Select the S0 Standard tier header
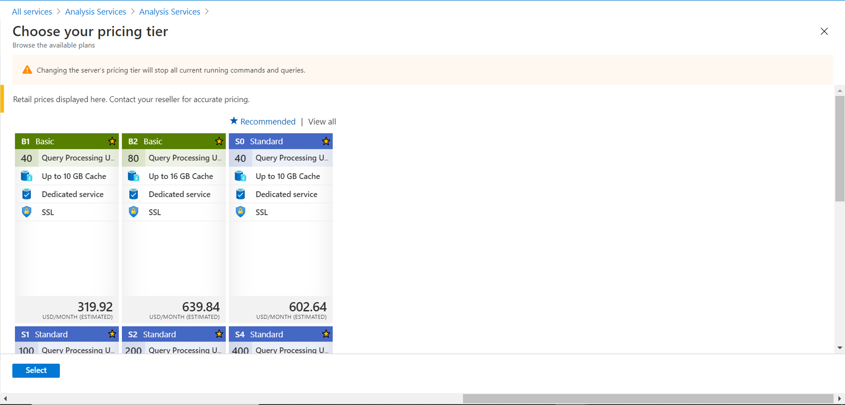Screen dimensions: 845x405 pyautogui.click(x=281, y=141)
